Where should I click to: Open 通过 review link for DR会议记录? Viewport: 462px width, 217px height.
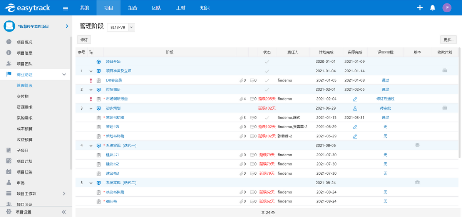pyautogui.click(x=385, y=80)
